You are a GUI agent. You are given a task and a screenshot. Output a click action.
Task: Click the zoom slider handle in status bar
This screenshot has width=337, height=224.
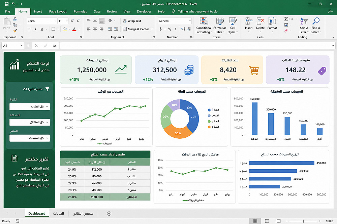(303, 221)
